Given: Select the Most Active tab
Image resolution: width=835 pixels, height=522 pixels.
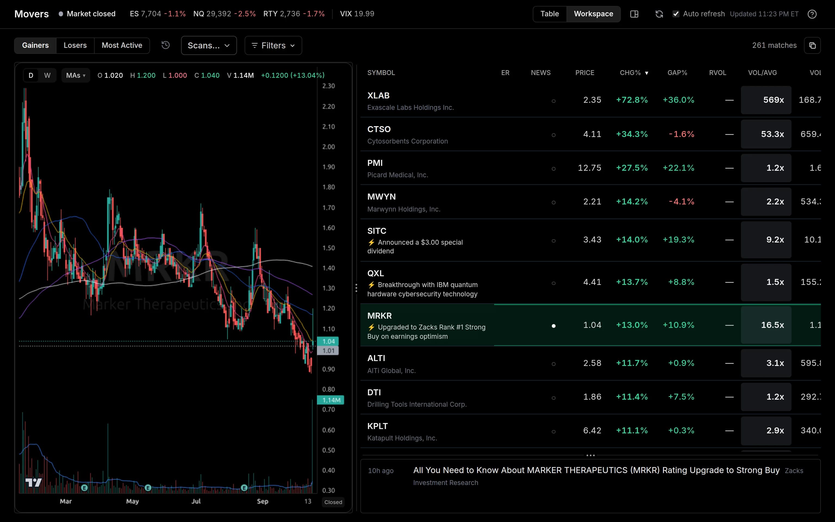Looking at the screenshot, I should click(x=122, y=46).
